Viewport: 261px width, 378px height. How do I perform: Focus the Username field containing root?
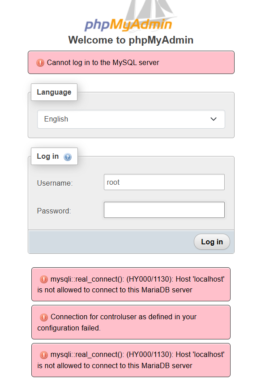click(164, 182)
